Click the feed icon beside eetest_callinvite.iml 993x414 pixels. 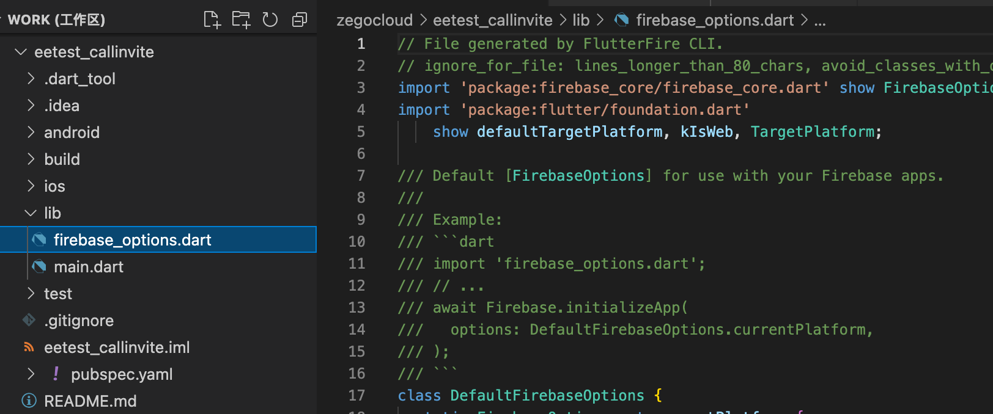tap(29, 347)
